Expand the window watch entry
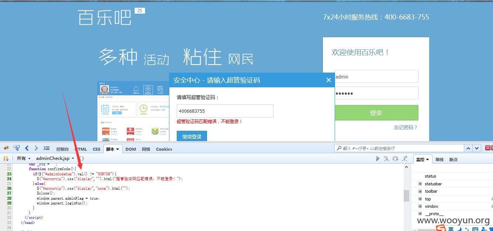This screenshot has height=231, width=493. (x=420, y=206)
